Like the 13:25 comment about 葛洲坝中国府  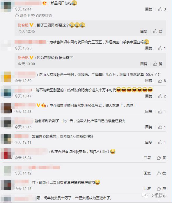[162, 48]
